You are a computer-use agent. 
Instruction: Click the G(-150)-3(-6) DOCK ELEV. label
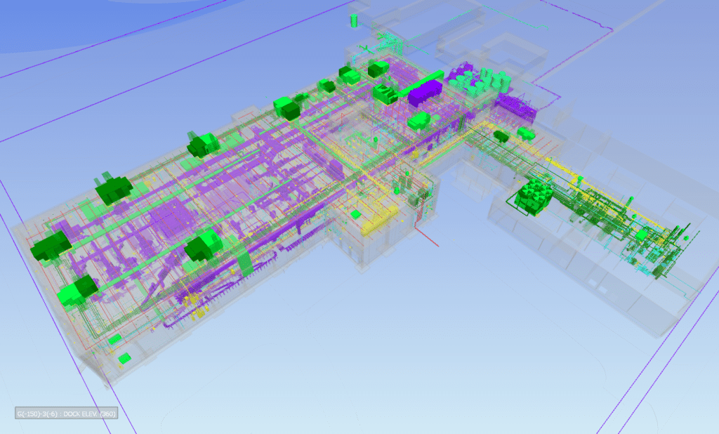click(68, 414)
